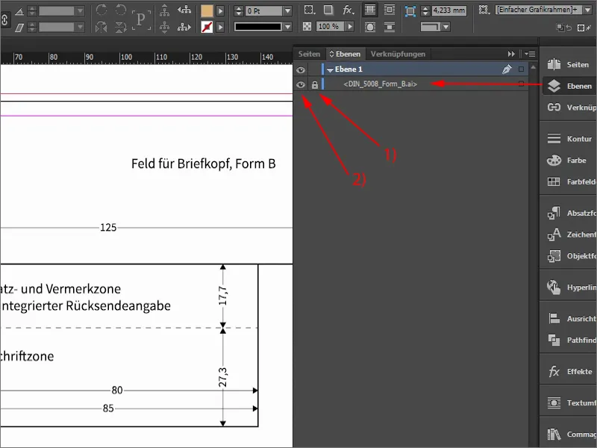
Task: Flip the object horizontally
Action: tap(101, 27)
